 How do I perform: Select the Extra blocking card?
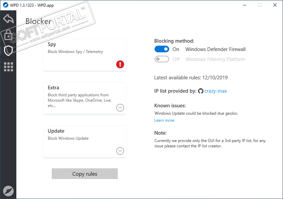pyautogui.click(x=85, y=98)
